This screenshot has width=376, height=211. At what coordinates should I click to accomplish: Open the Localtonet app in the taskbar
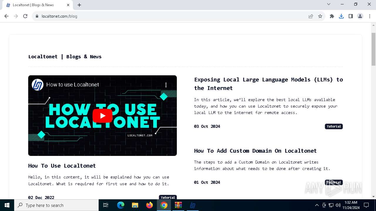pos(193,205)
